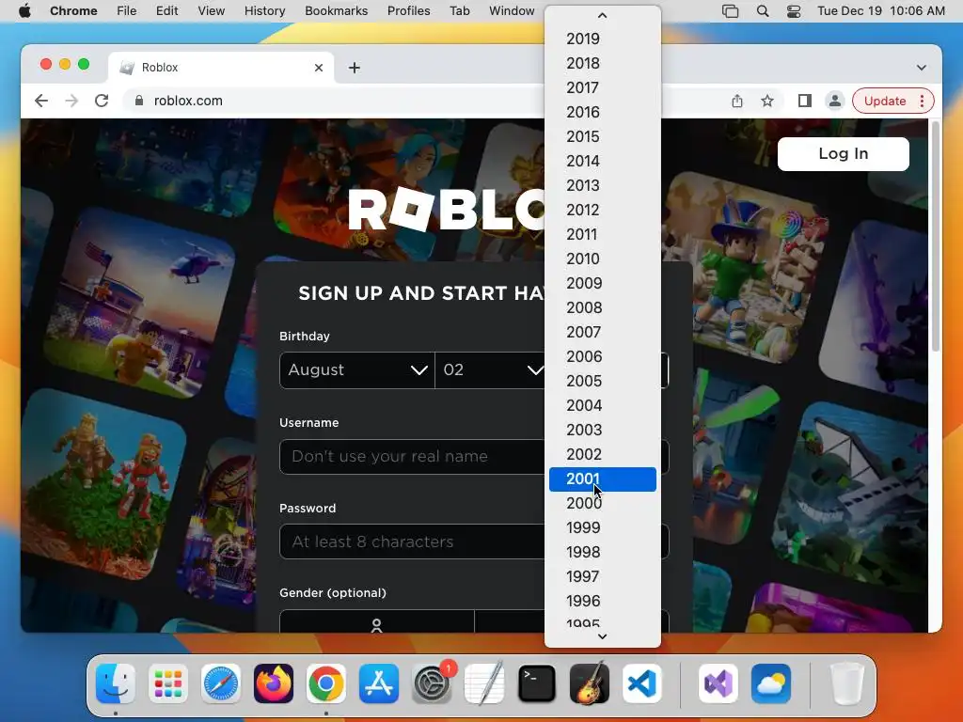The width and height of the screenshot is (963, 722).
Task: Open GarageBand in the dock
Action: coord(590,683)
